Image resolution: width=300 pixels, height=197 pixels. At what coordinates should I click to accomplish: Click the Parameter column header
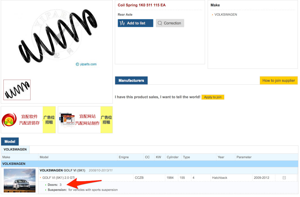tap(244, 157)
